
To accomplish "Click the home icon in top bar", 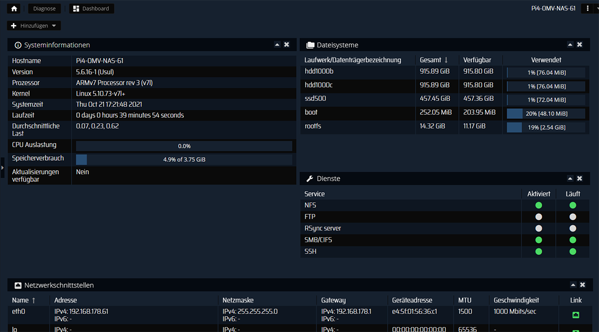I will (14, 8).
